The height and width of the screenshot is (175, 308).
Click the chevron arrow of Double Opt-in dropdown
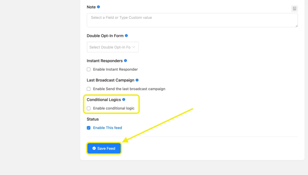[134, 47]
